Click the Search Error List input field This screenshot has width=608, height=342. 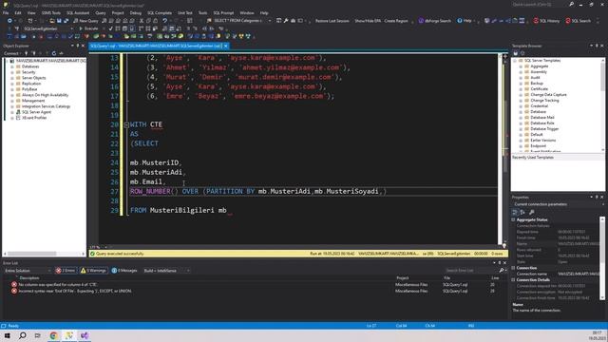pyautogui.click(x=471, y=270)
